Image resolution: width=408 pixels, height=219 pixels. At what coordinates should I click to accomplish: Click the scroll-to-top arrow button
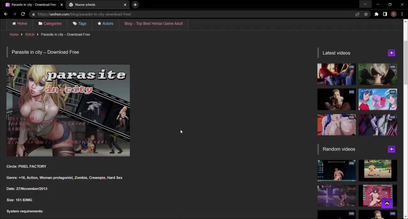387,203
